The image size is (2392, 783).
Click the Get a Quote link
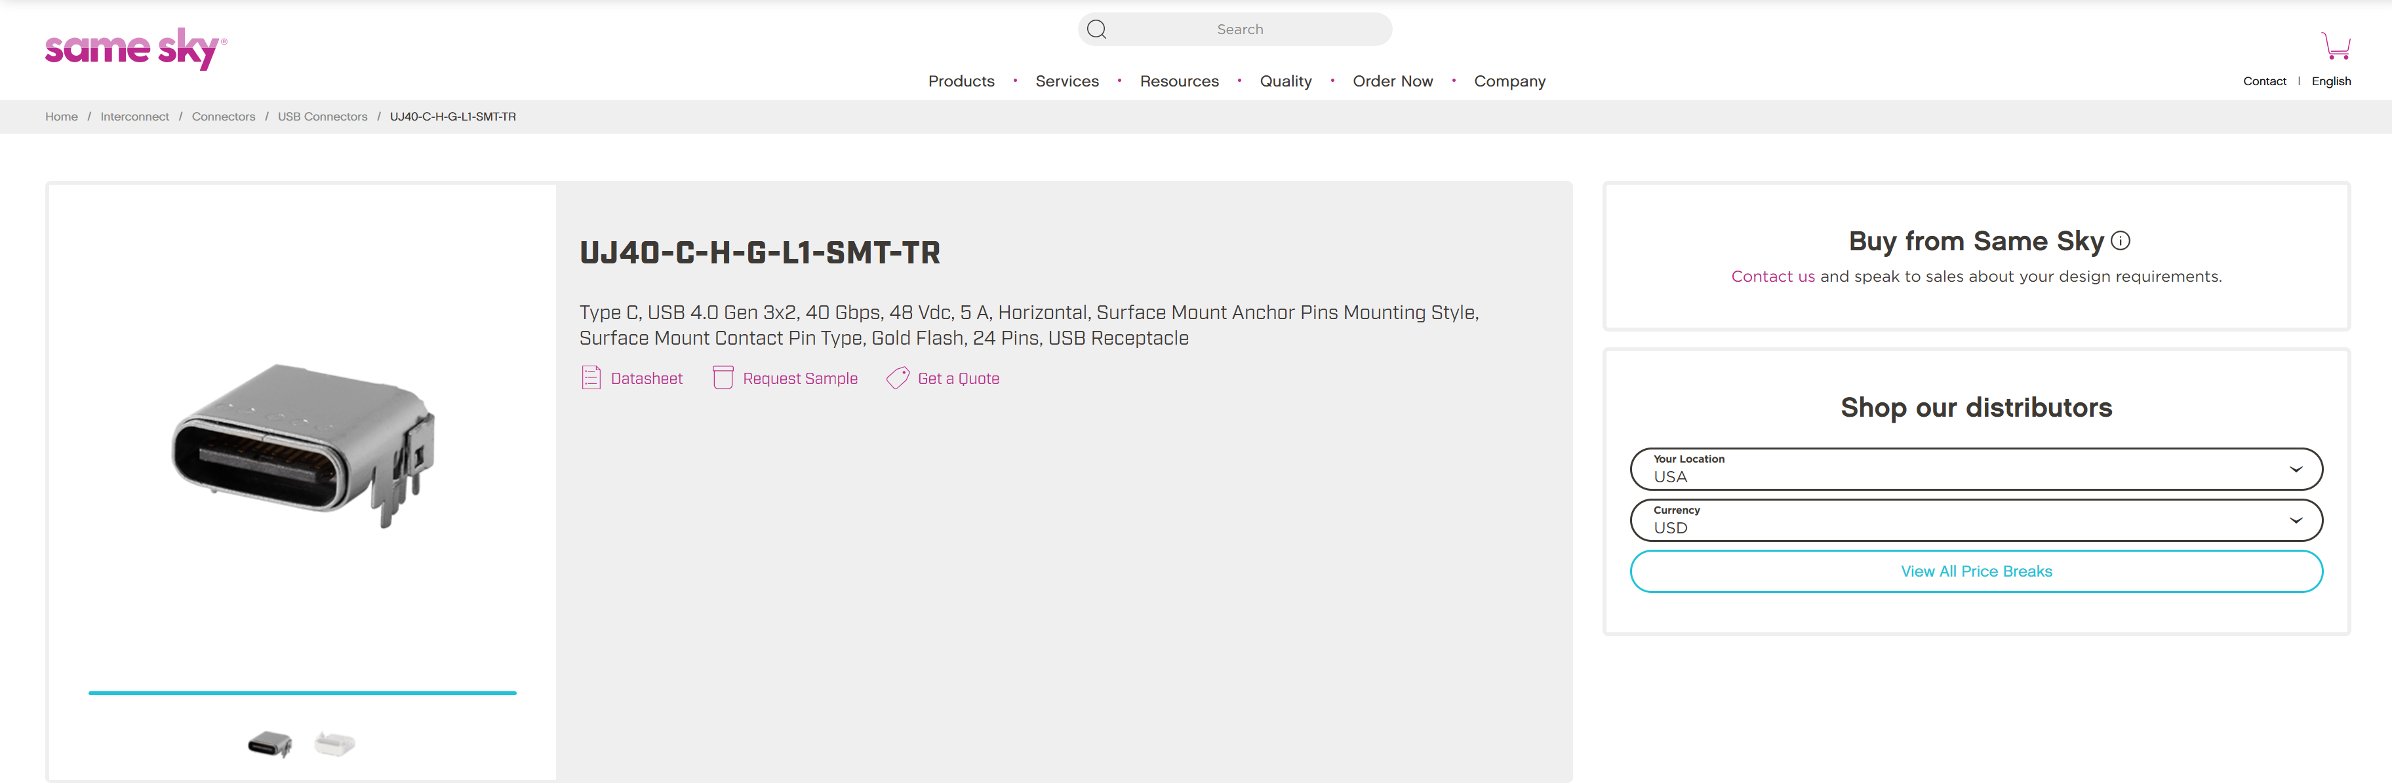pyautogui.click(x=958, y=379)
